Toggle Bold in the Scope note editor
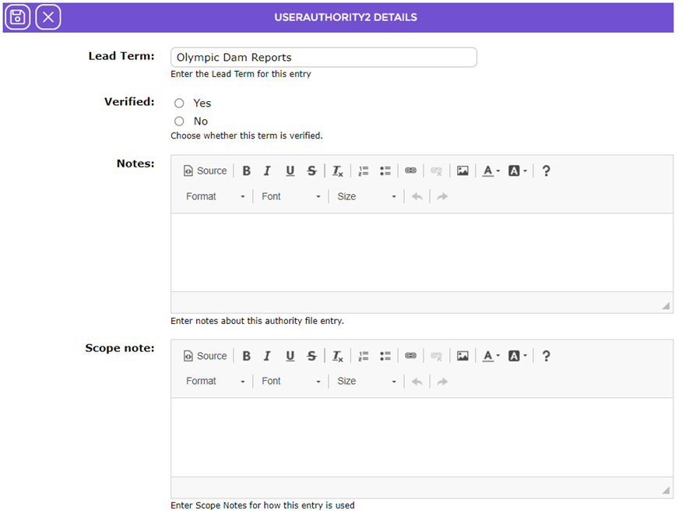 246,356
